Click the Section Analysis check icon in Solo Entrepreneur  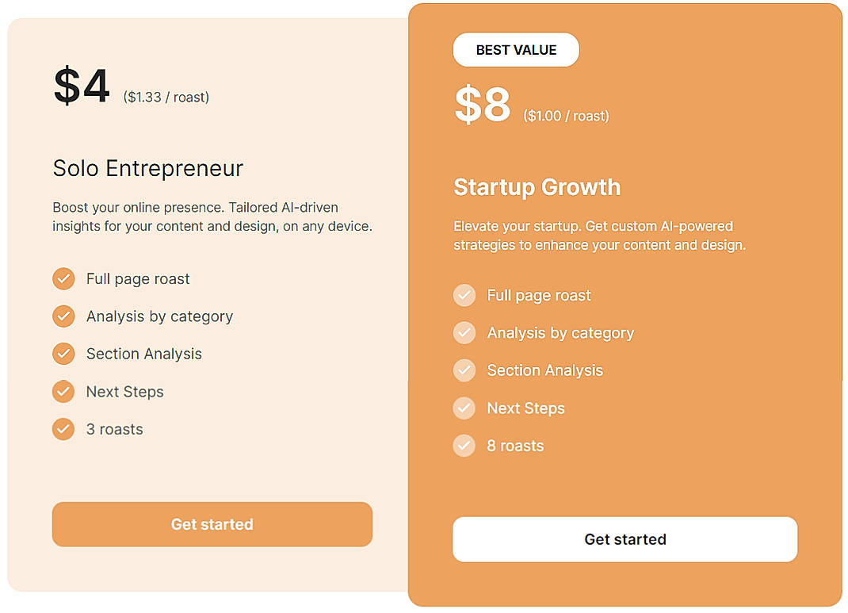pyautogui.click(x=63, y=354)
